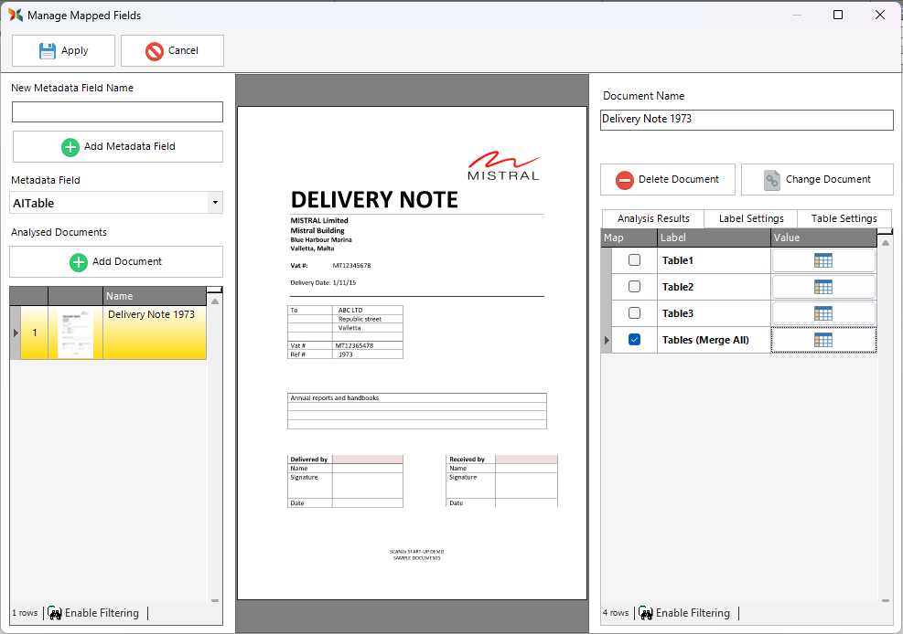Open the Table1 value table icon
Screen dimensions: 903x634
823,260
